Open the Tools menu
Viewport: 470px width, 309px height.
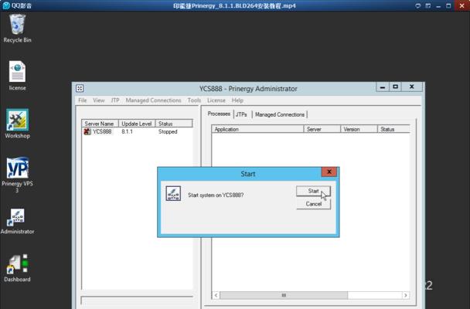pyautogui.click(x=194, y=100)
